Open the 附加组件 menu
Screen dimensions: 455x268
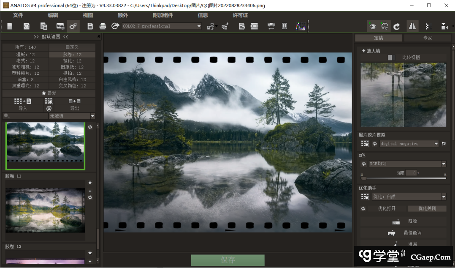162,15
